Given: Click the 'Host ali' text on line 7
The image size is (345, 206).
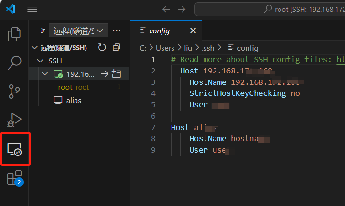Looking at the screenshot, I should [x=189, y=127].
